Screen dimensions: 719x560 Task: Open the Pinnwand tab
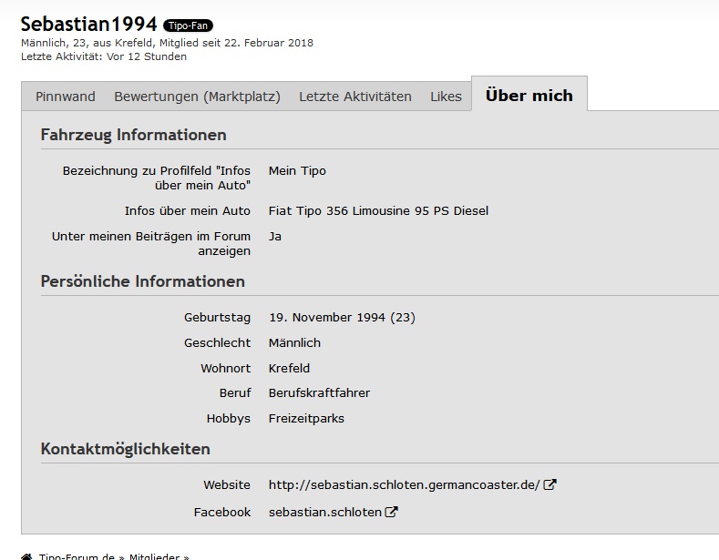[65, 97]
